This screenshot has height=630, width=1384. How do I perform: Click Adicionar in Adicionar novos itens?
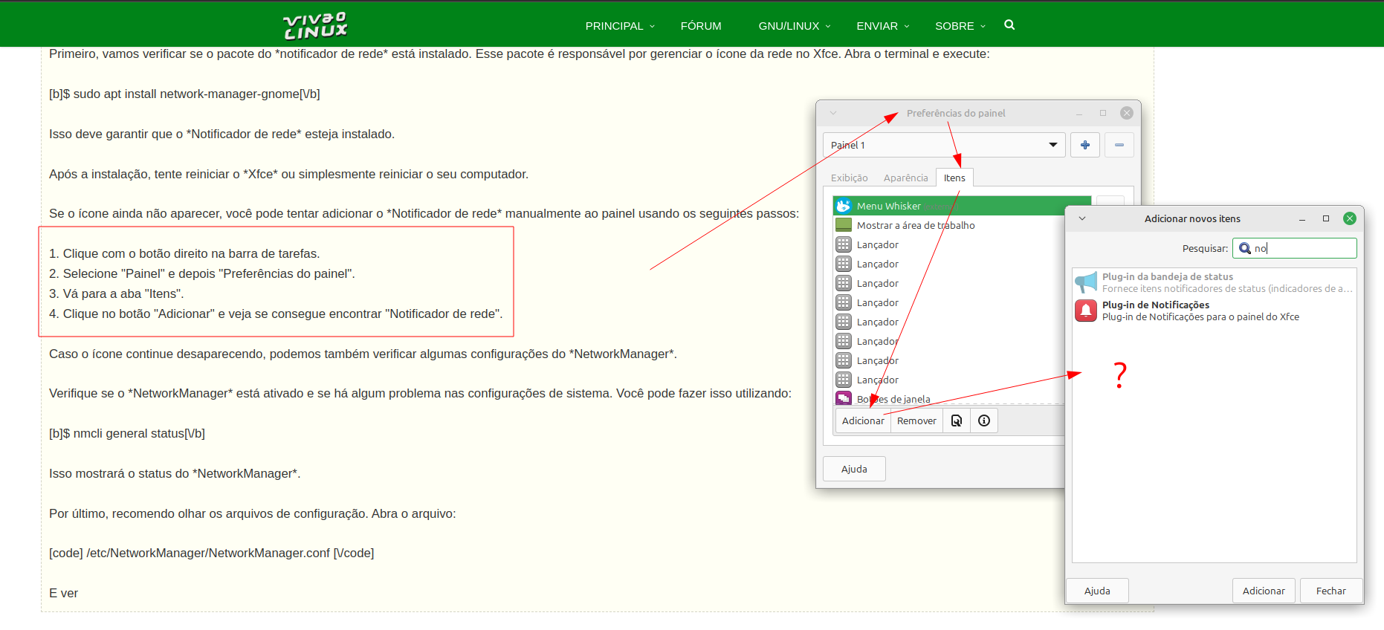tap(1264, 591)
